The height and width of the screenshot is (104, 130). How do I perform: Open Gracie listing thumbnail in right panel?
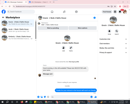(113, 20)
